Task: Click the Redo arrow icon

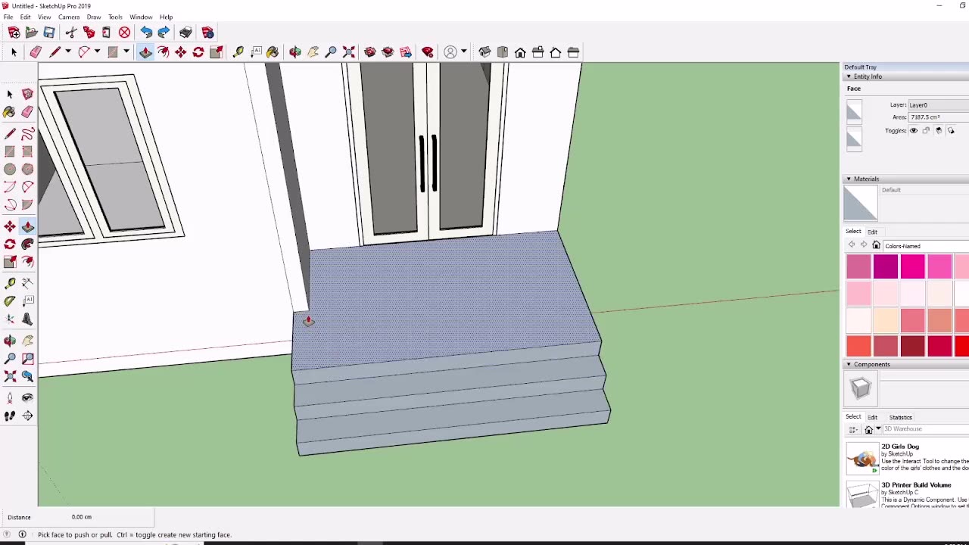Action: click(x=164, y=33)
